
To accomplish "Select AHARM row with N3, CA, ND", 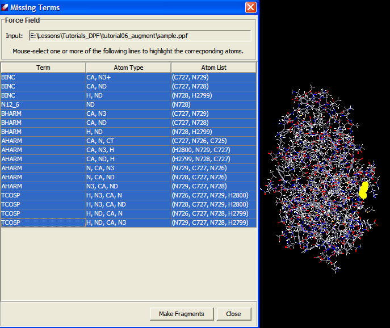I will [43, 186].
